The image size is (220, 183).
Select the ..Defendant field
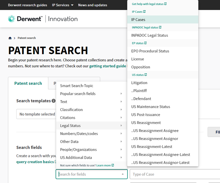pos(163,99)
